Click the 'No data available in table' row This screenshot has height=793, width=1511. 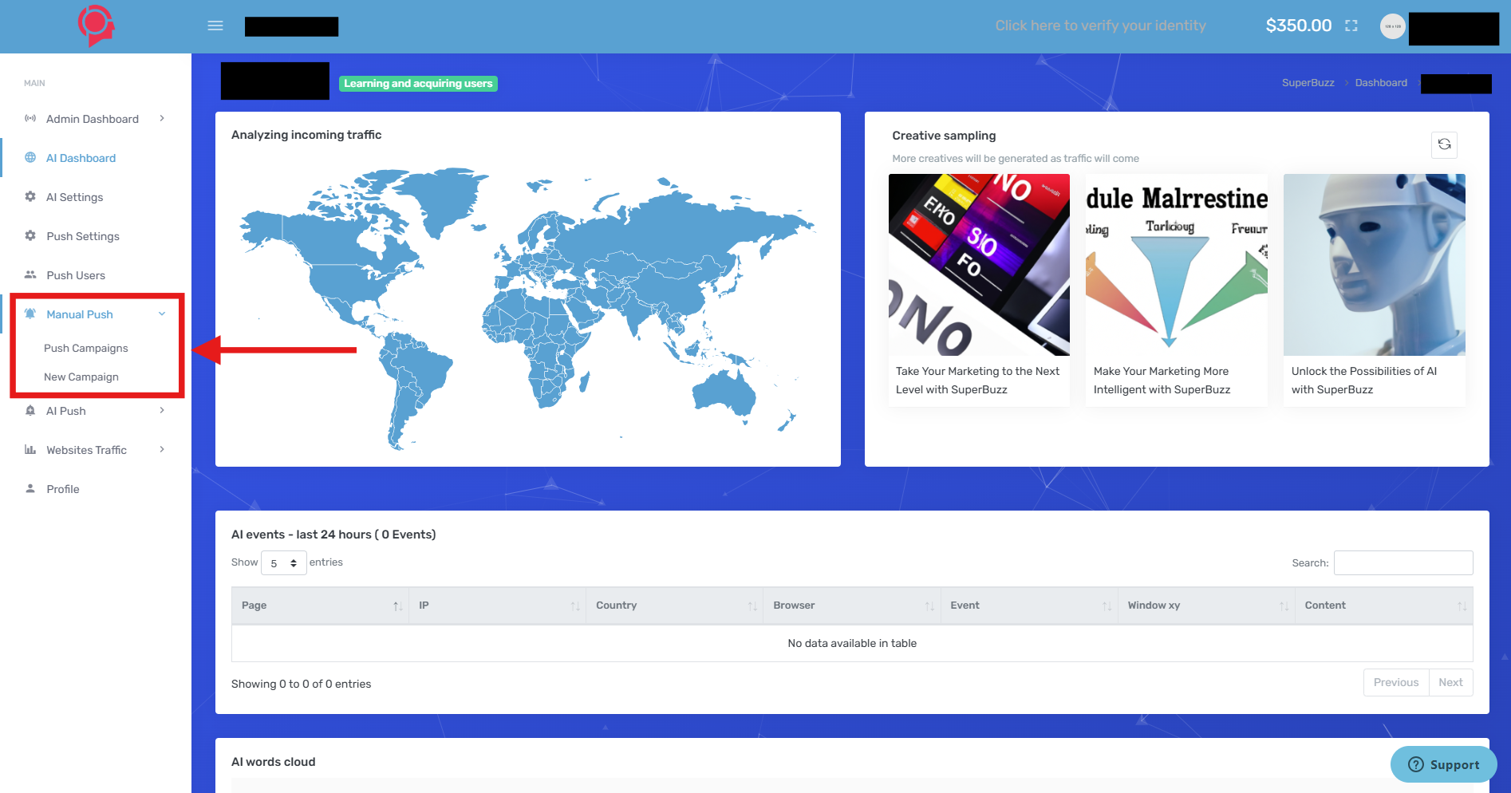point(852,643)
